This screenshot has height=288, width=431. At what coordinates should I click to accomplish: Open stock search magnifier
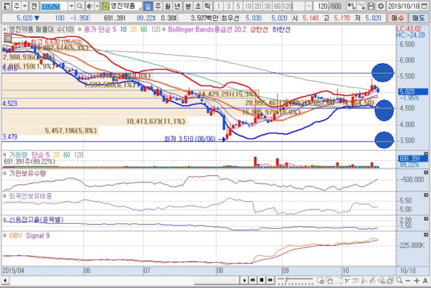(79, 6)
